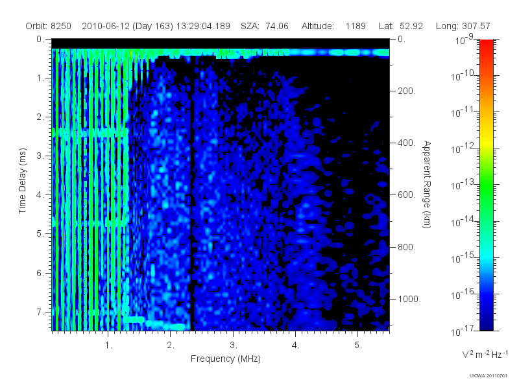The height and width of the screenshot is (389, 519).
Task: Click the '1000.' tick on the Apparent Range axis
Action: click(409, 299)
